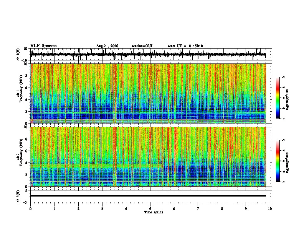Click the "2" kHz tick on ch.2 frequency axis
This screenshot has height=234, width=304.
point(26,175)
